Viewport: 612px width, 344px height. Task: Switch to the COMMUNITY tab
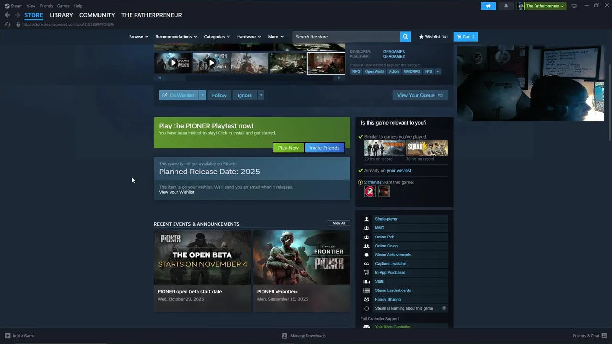[97, 15]
